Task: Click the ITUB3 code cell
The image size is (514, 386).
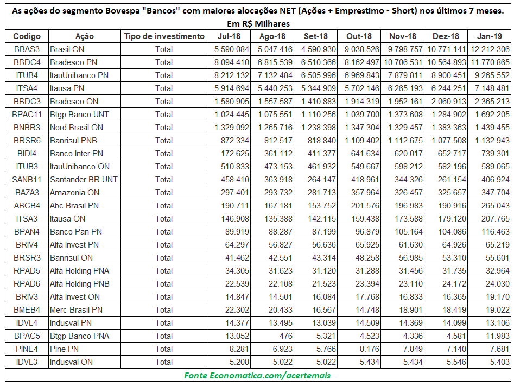Action: (x=27, y=167)
